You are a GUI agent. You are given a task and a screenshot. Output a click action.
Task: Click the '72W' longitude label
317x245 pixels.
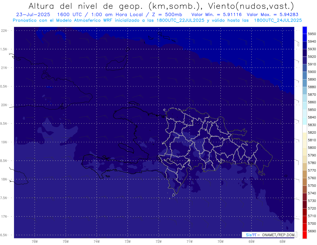[158, 242]
